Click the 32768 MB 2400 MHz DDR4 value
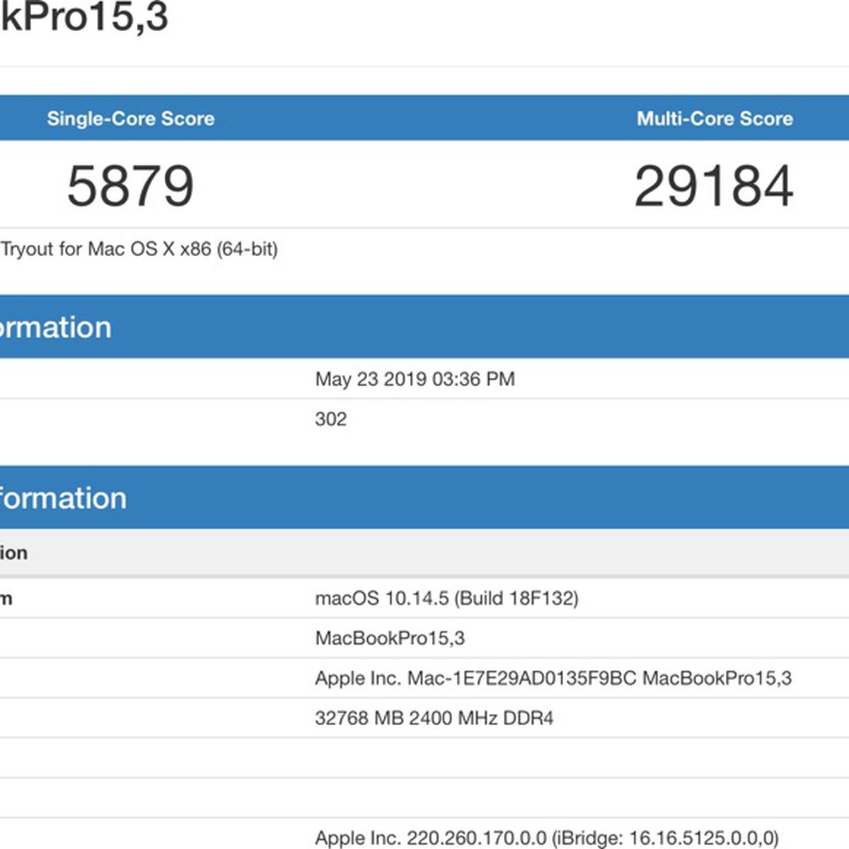849x849 pixels. [434, 718]
